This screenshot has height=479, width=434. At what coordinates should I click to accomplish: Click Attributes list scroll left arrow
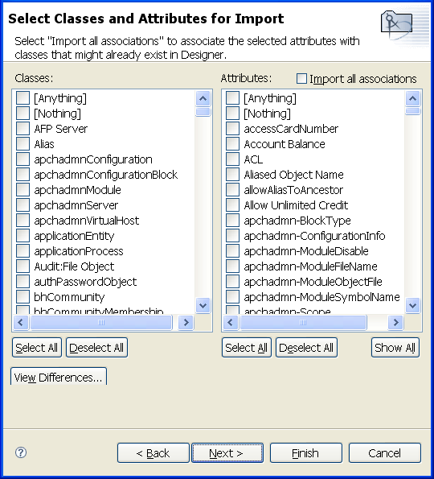pyautogui.click(x=231, y=322)
